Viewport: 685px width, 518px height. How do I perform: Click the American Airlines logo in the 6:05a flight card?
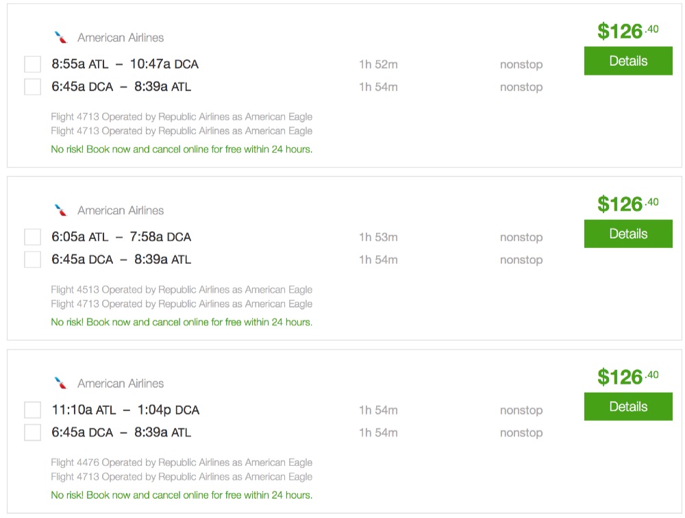pos(61,210)
